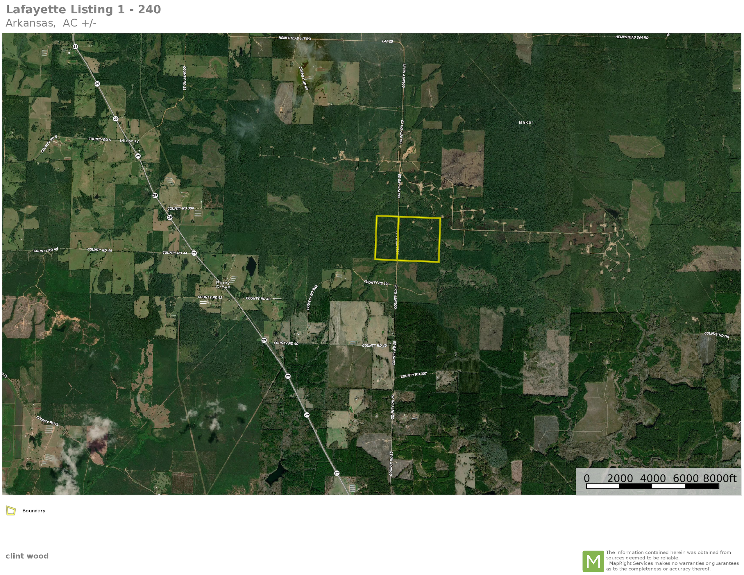Click the clint wood author name
This screenshot has height=575, width=744.
coord(27,556)
